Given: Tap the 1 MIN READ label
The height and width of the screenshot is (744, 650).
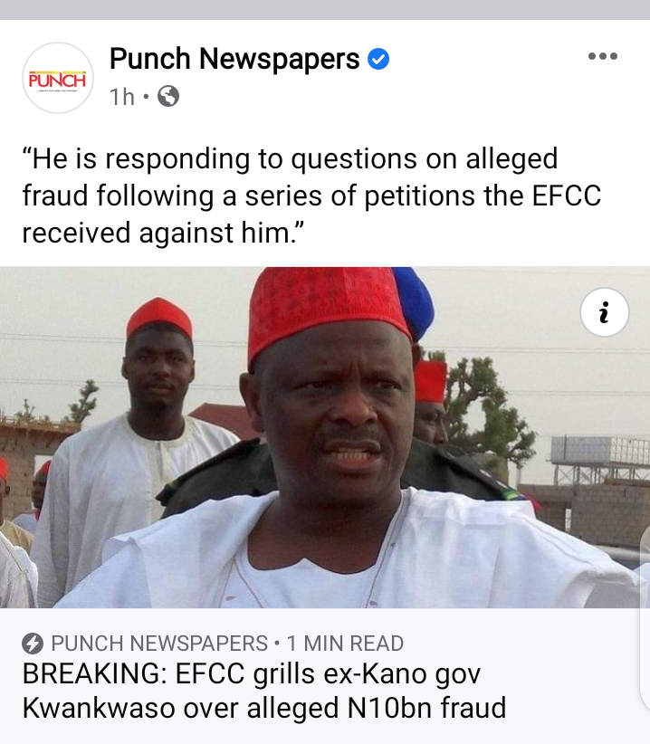Looking at the screenshot, I should coord(346,644).
